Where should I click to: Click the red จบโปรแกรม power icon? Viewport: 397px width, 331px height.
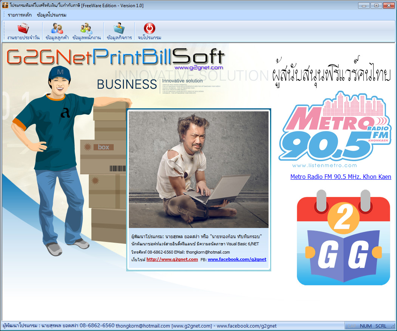(149, 31)
